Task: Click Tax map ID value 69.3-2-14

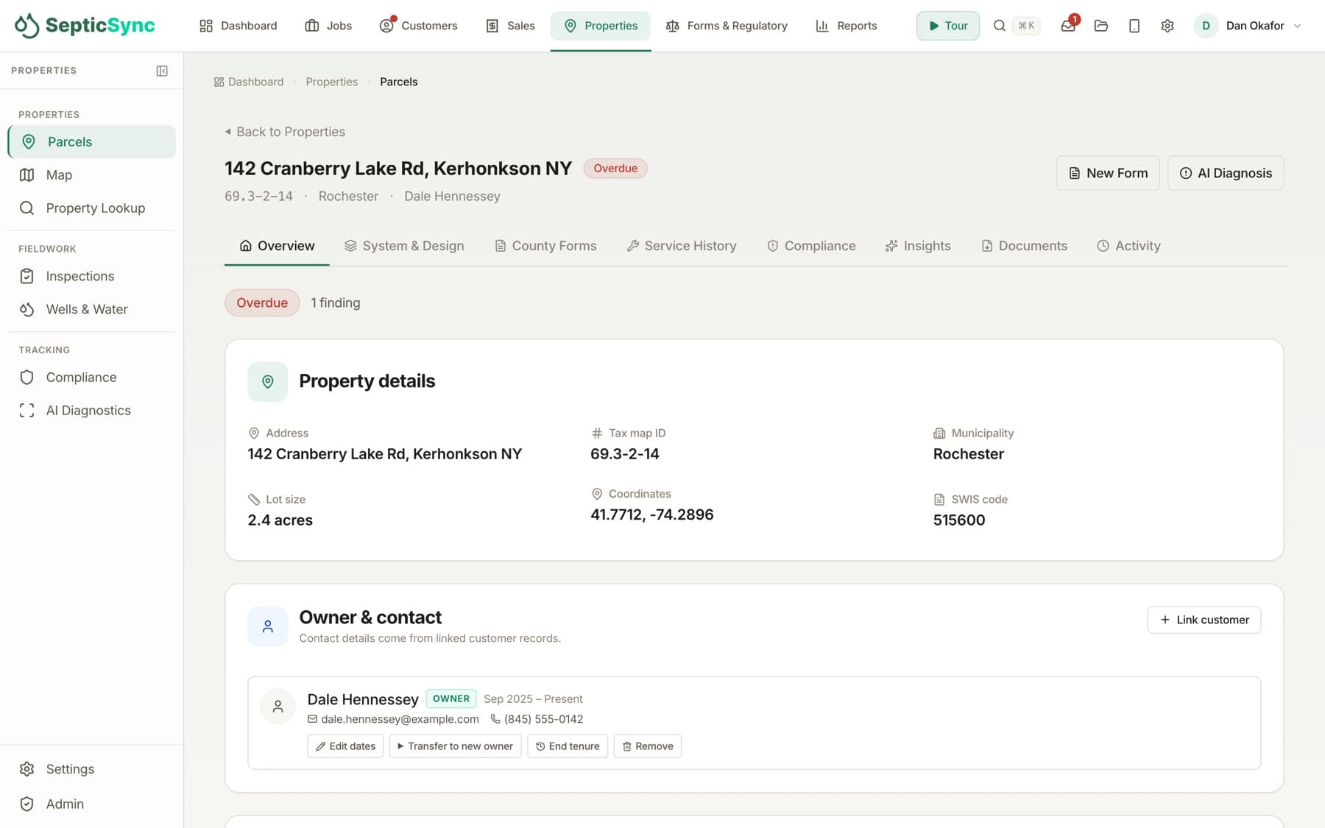Action: click(625, 454)
